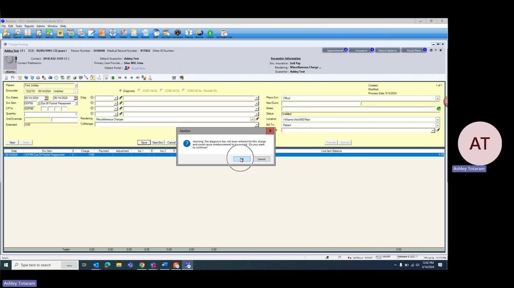
Task: Open the Admin menu
Action: pos(40,26)
